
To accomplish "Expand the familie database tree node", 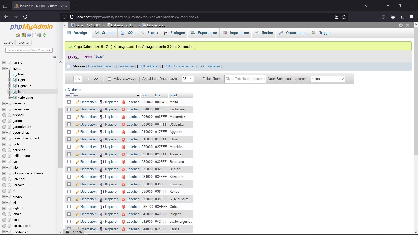I will pos(4,63).
